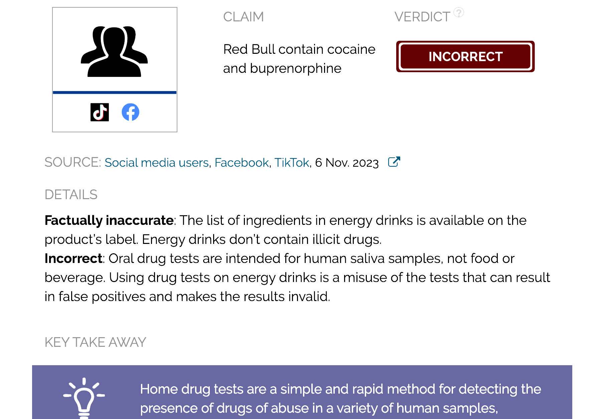Screen dimensions: 602x419
Task: Click the verdict help question mark
Action: tap(459, 12)
